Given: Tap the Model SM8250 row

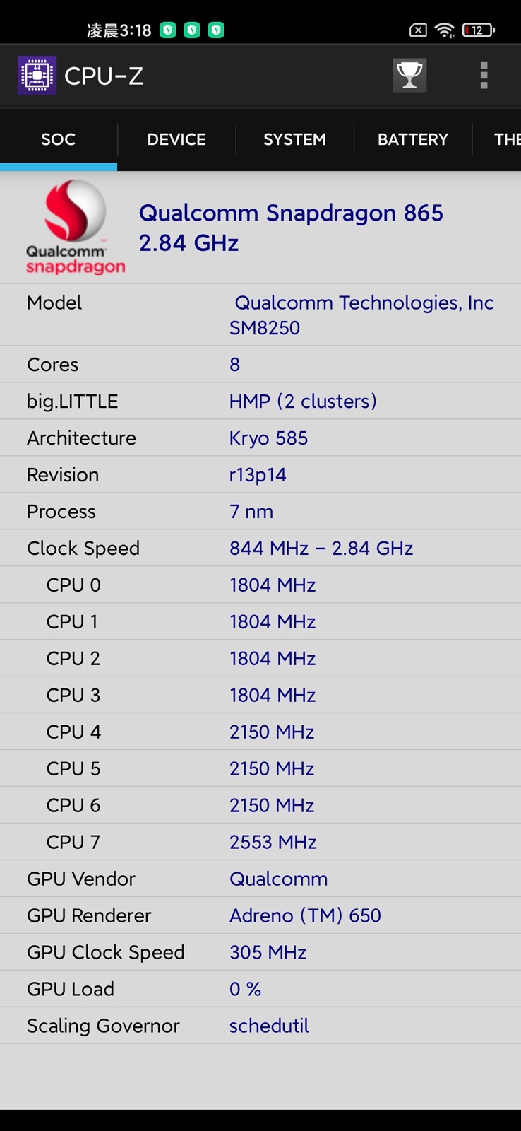Looking at the screenshot, I should pyautogui.click(x=260, y=315).
